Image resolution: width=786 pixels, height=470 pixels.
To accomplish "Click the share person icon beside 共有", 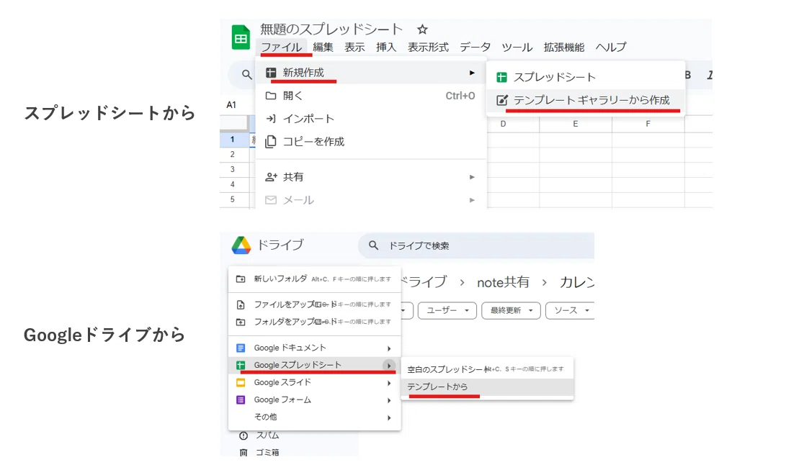I will 271,176.
